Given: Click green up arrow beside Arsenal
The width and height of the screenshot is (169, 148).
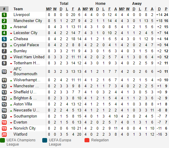Looking at the screenshot, I should (x=11, y=27).
